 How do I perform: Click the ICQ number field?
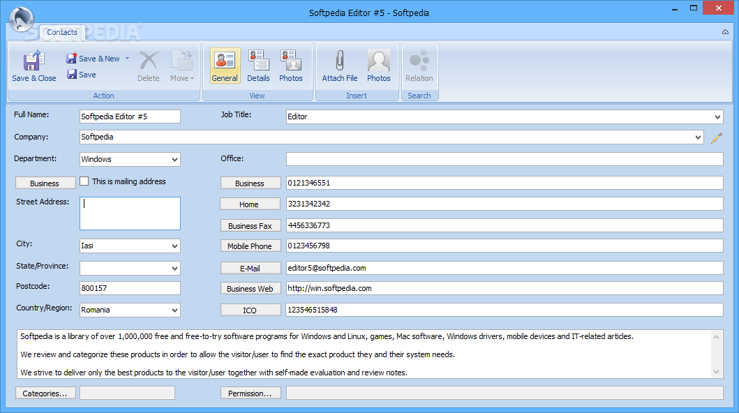[x=505, y=310]
